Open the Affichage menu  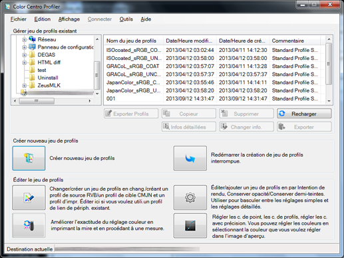coord(69,19)
